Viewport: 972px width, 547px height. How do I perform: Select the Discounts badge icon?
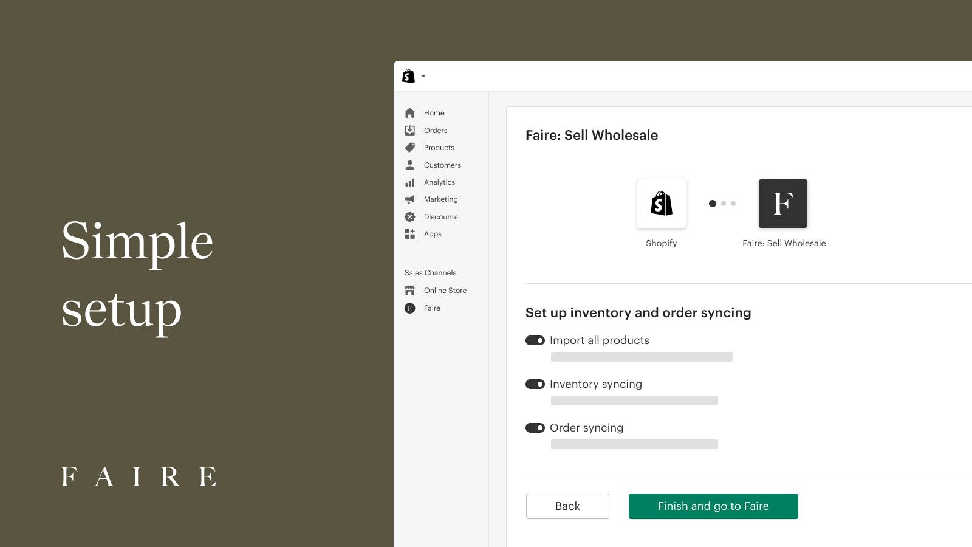click(x=409, y=217)
